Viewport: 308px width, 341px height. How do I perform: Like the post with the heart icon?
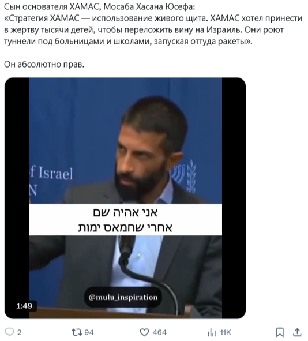[x=144, y=332]
